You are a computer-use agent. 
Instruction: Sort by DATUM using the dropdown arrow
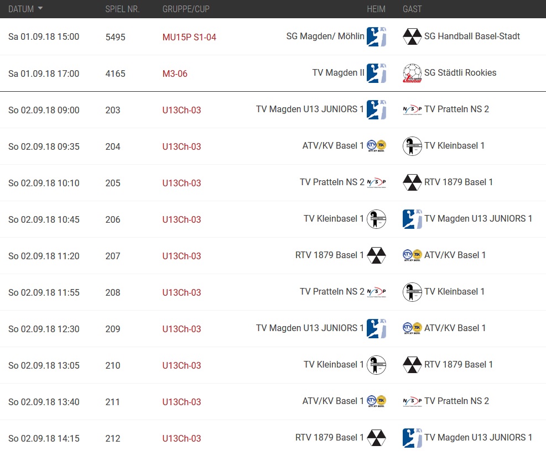pyautogui.click(x=40, y=8)
